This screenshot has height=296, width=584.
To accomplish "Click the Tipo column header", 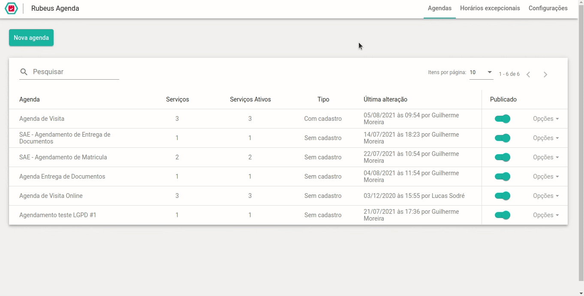I will pyautogui.click(x=323, y=99).
